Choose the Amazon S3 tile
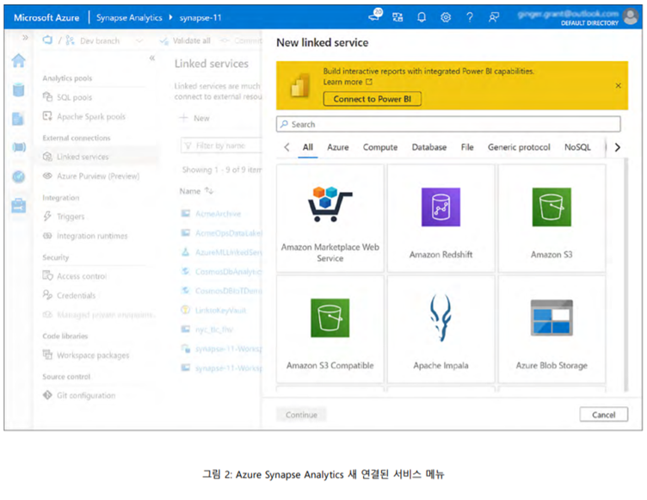 pyautogui.click(x=551, y=218)
